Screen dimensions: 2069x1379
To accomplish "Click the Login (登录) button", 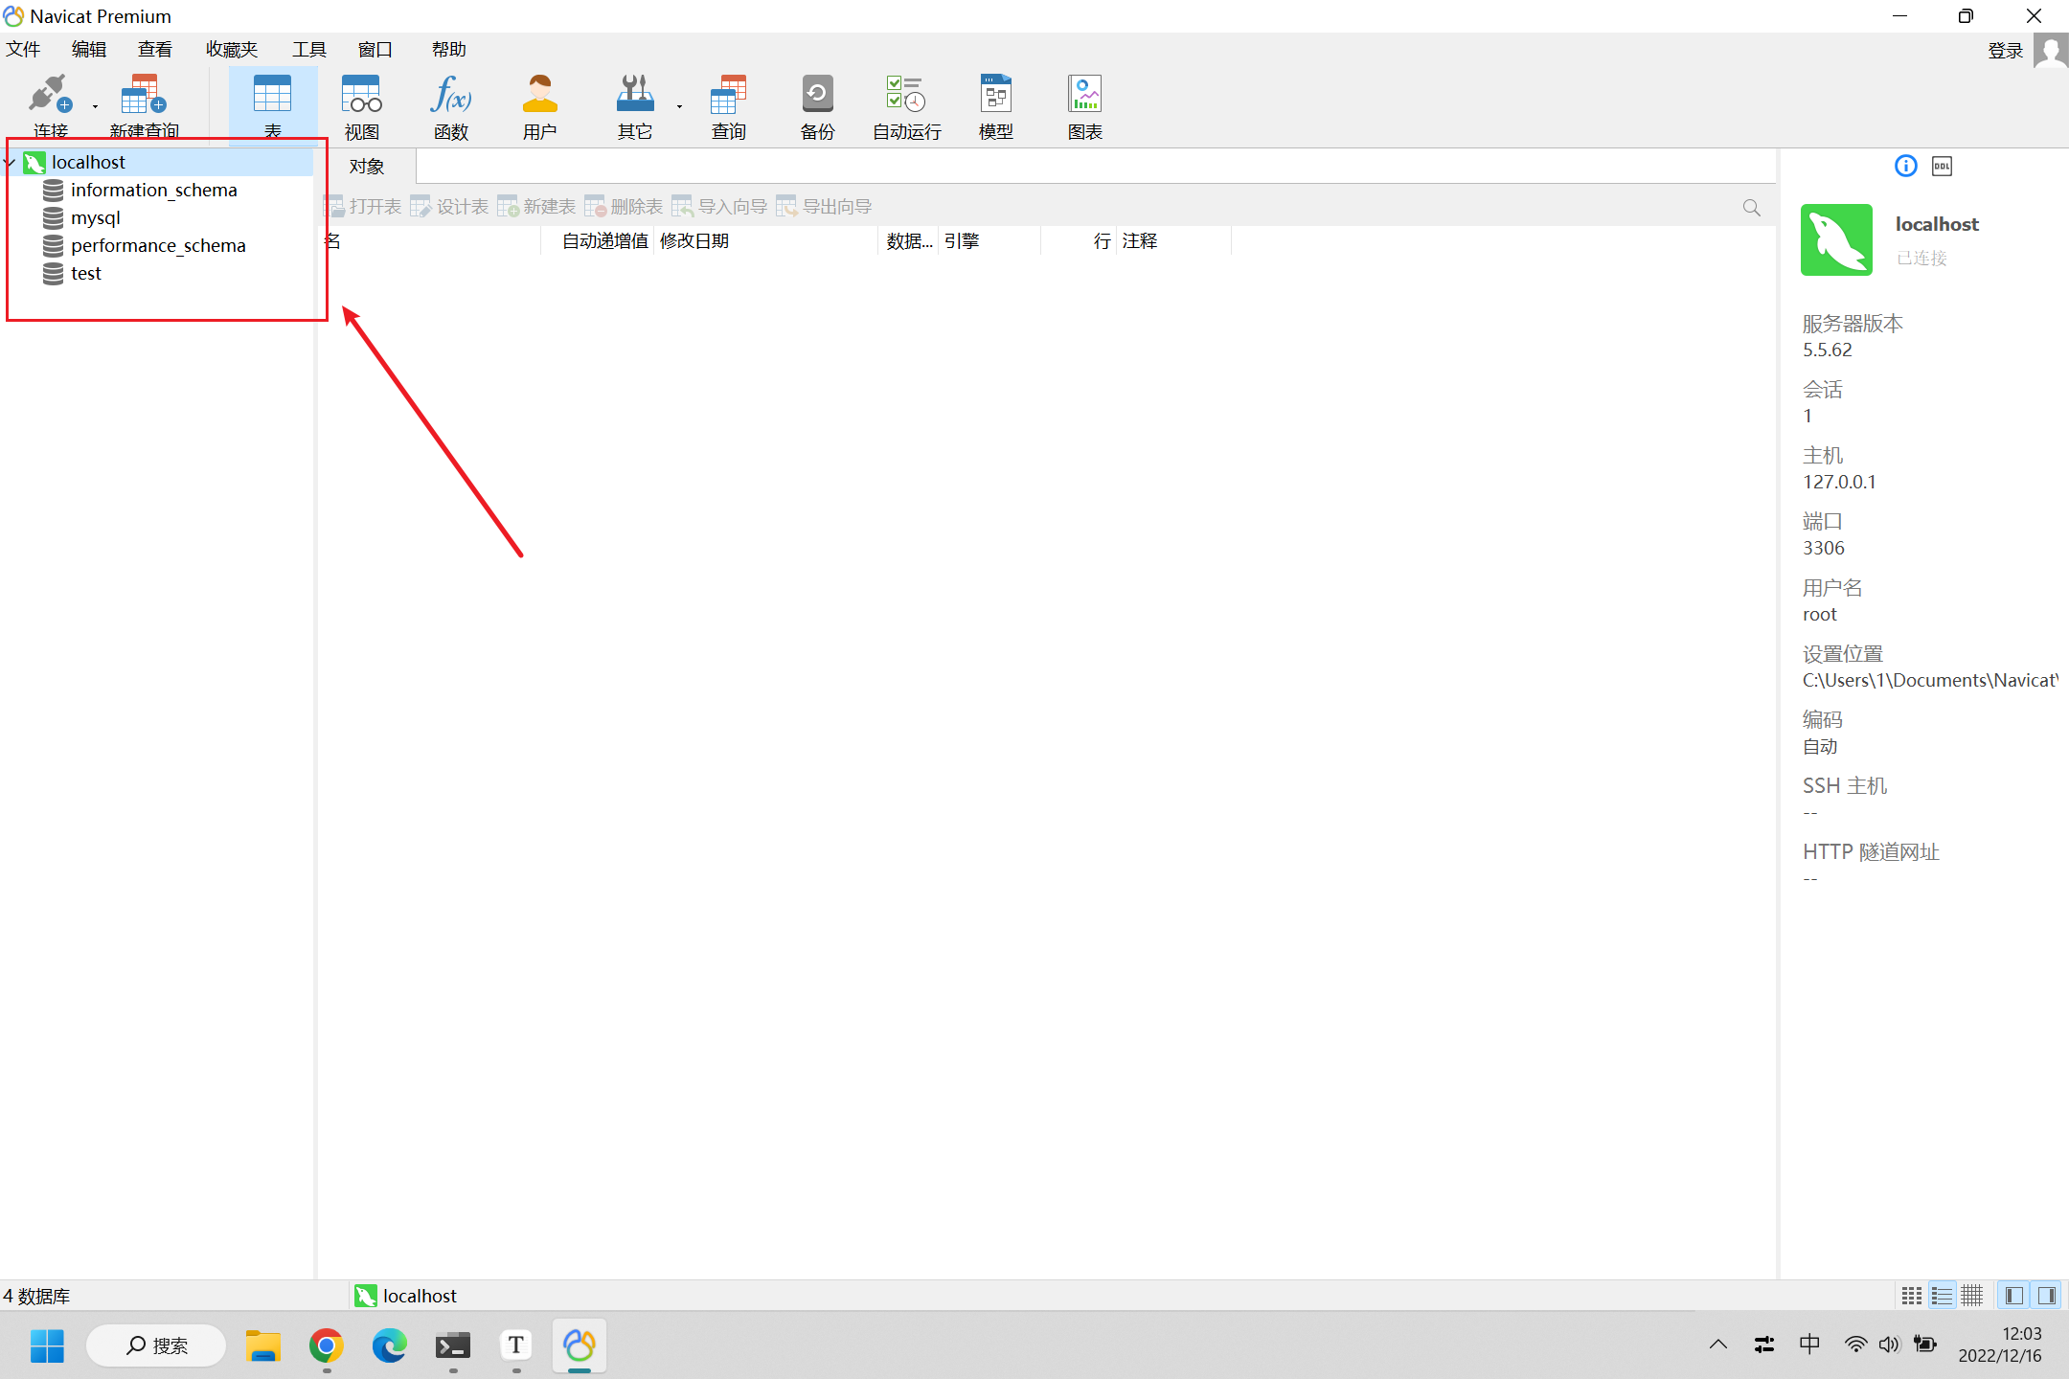I will point(2005,51).
